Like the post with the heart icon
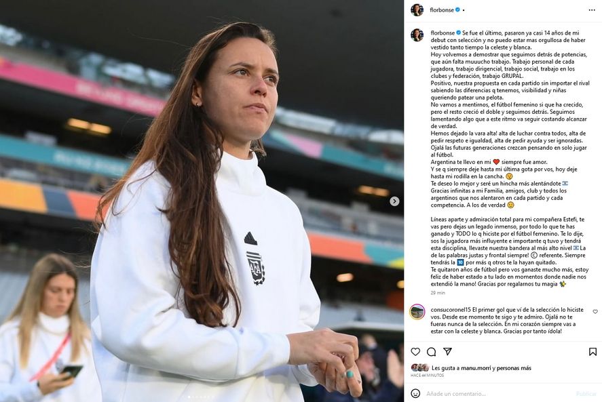This screenshot has height=402, width=602. coord(415,351)
